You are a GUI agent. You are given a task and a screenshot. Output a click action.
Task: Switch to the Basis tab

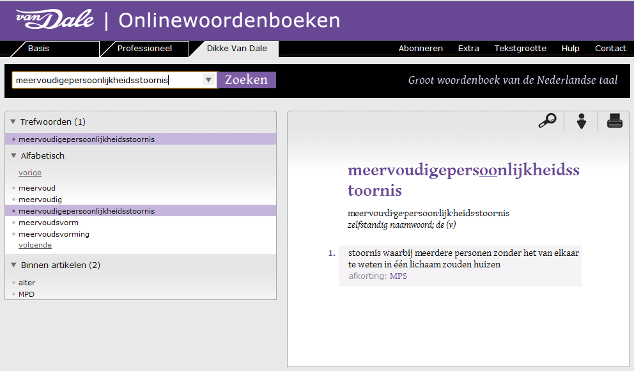coord(54,49)
